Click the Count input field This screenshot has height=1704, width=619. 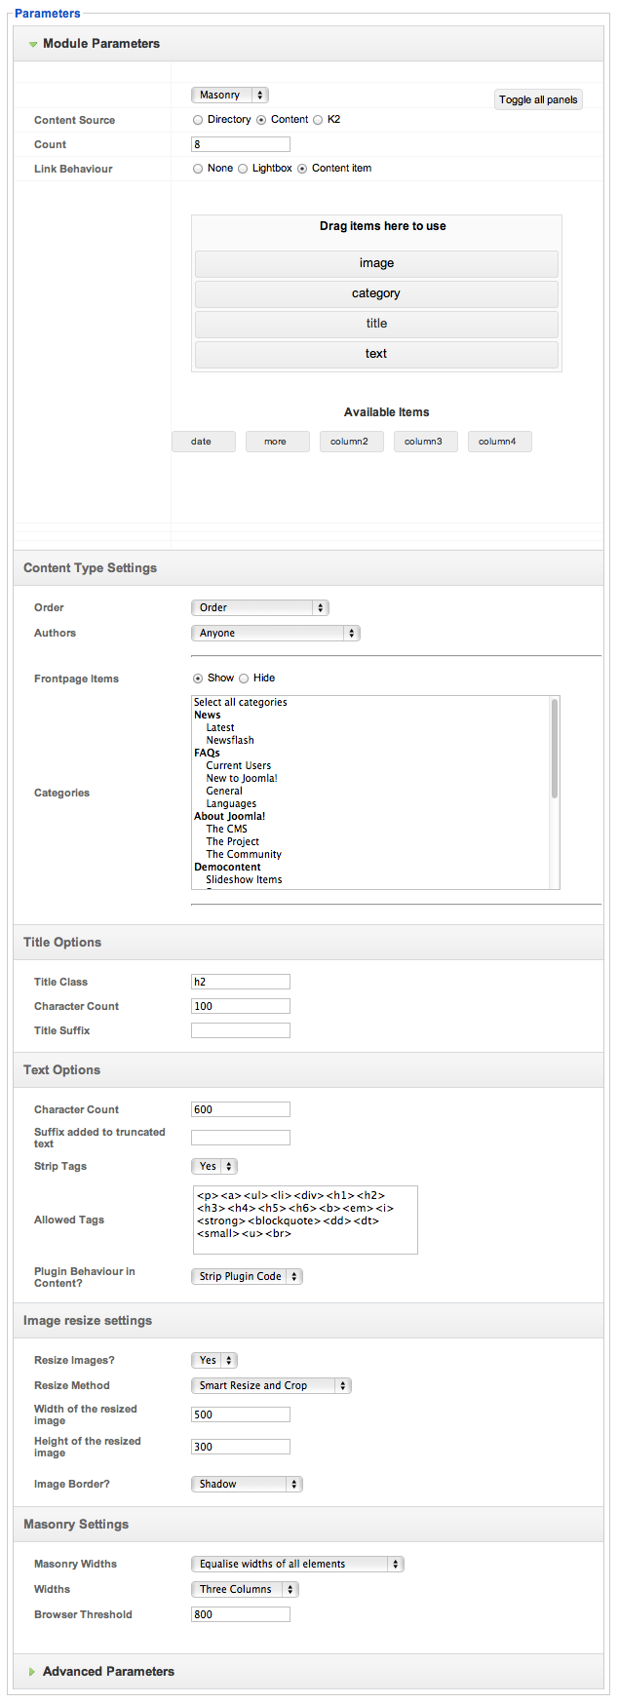tap(241, 144)
